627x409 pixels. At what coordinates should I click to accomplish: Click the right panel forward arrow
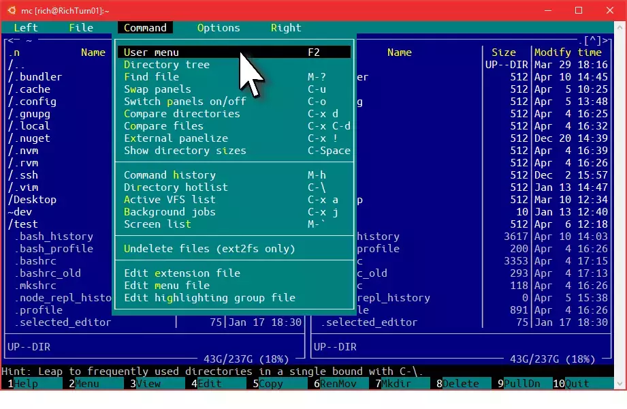(605, 40)
